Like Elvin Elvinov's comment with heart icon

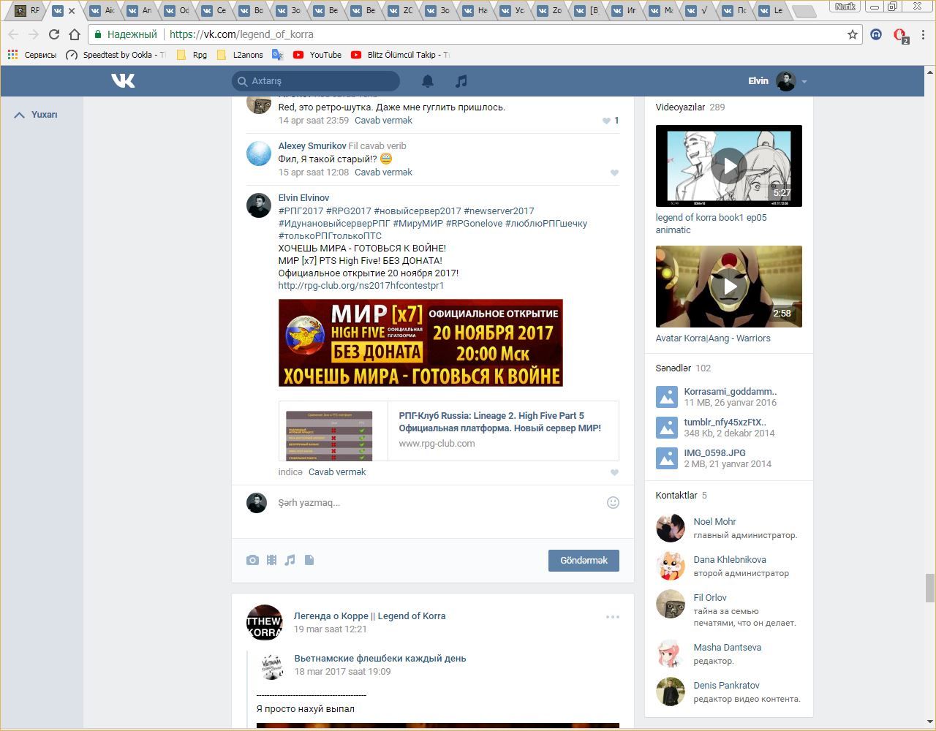(x=614, y=472)
